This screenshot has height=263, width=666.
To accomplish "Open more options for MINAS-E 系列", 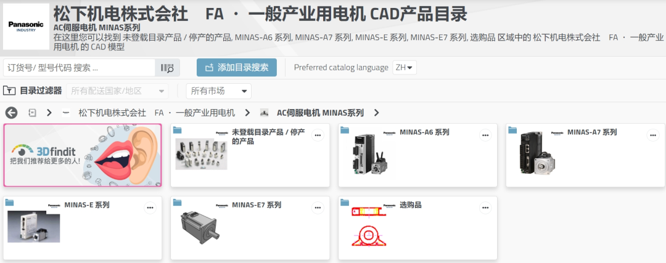I will click(150, 208).
